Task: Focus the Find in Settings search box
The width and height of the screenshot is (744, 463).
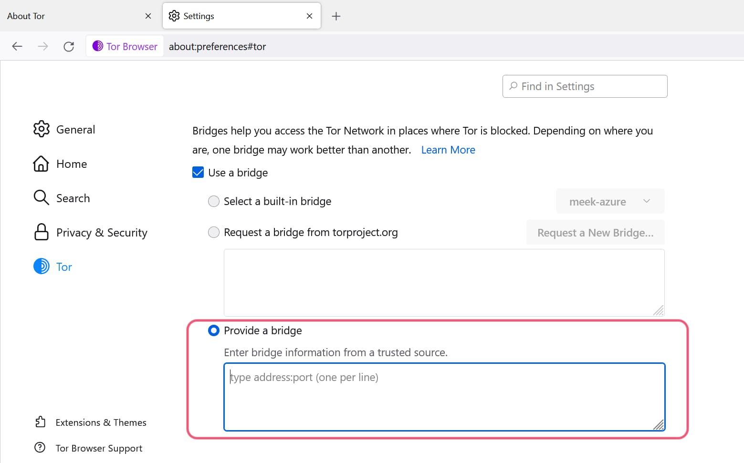Action: point(585,86)
